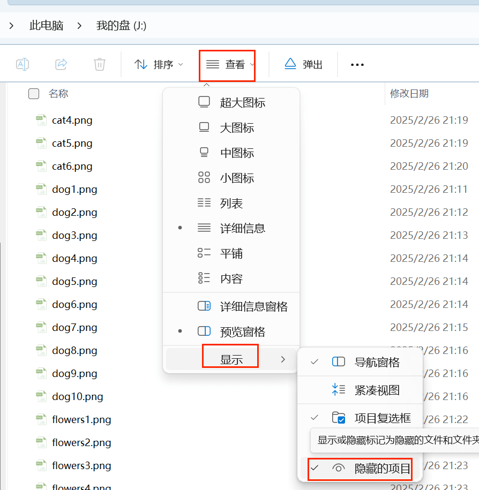
Task: Click the Sort (排序) icon
Action: tap(140, 64)
